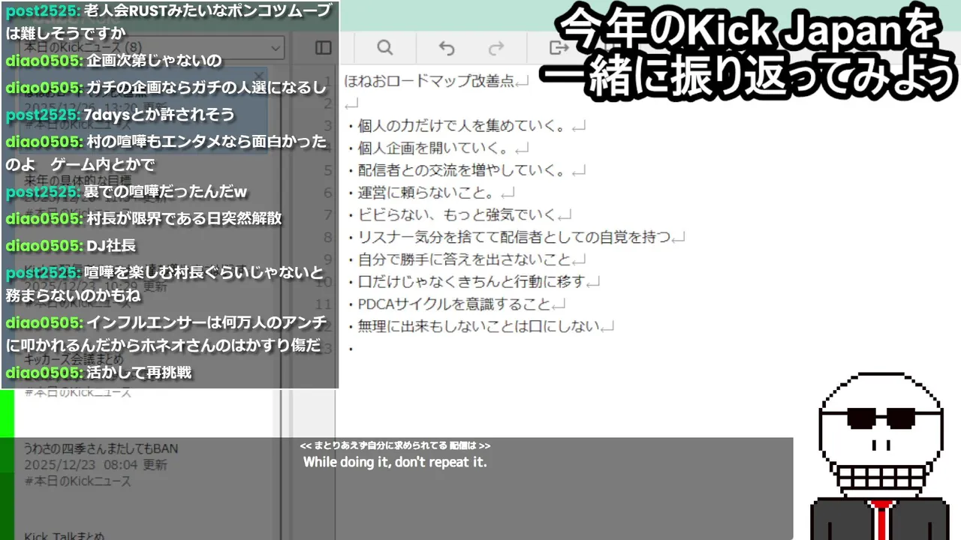Click the chat message 7daysとか許されそう
The image size is (961, 540).
pyautogui.click(x=158, y=115)
